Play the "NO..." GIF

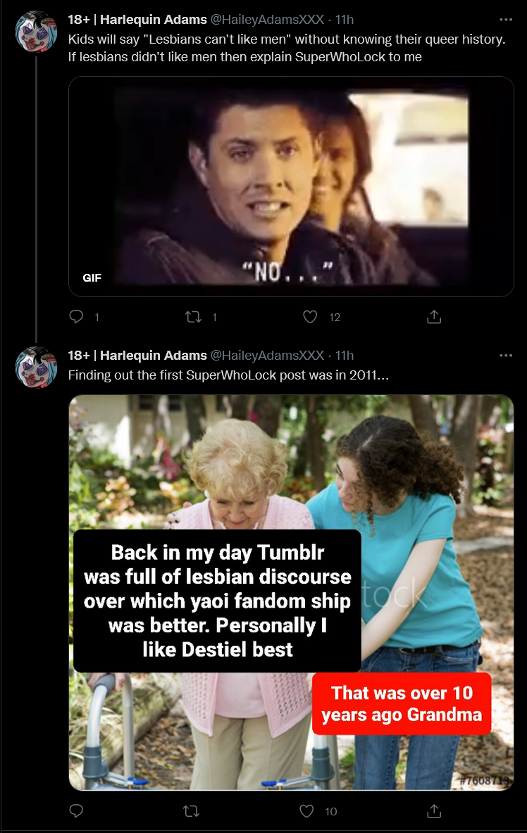291,187
